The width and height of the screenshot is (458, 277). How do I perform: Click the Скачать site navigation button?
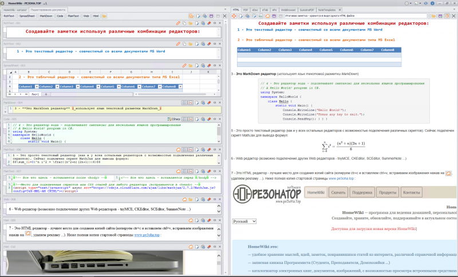[338, 193]
